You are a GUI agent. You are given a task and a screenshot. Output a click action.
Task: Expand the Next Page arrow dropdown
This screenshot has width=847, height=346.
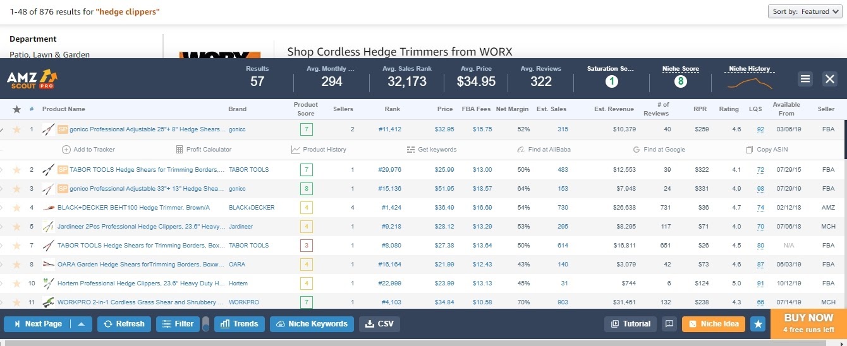(x=81, y=324)
